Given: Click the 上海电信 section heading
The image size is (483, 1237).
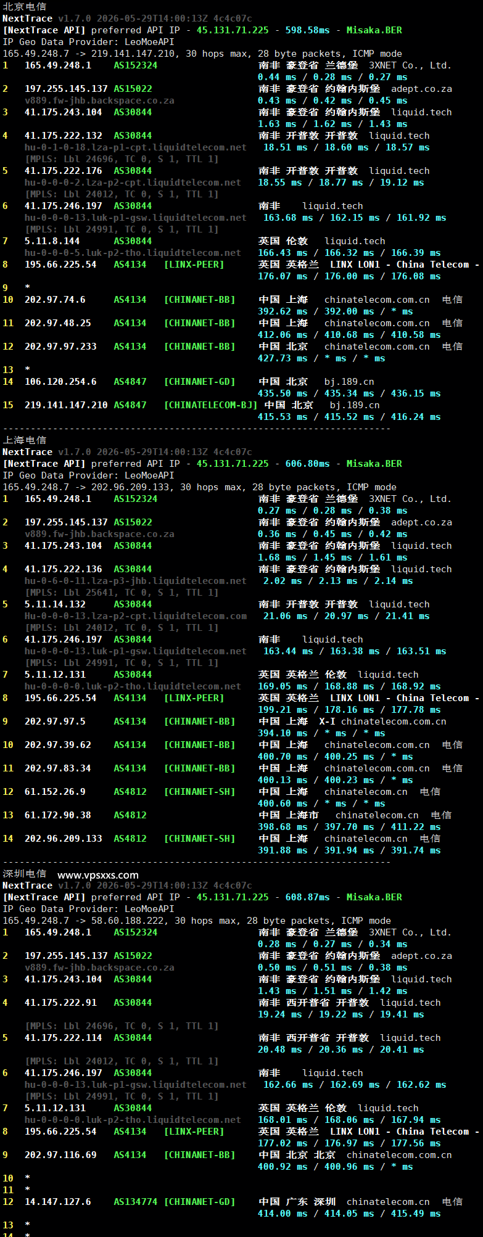Looking at the screenshot, I should (x=25, y=440).
